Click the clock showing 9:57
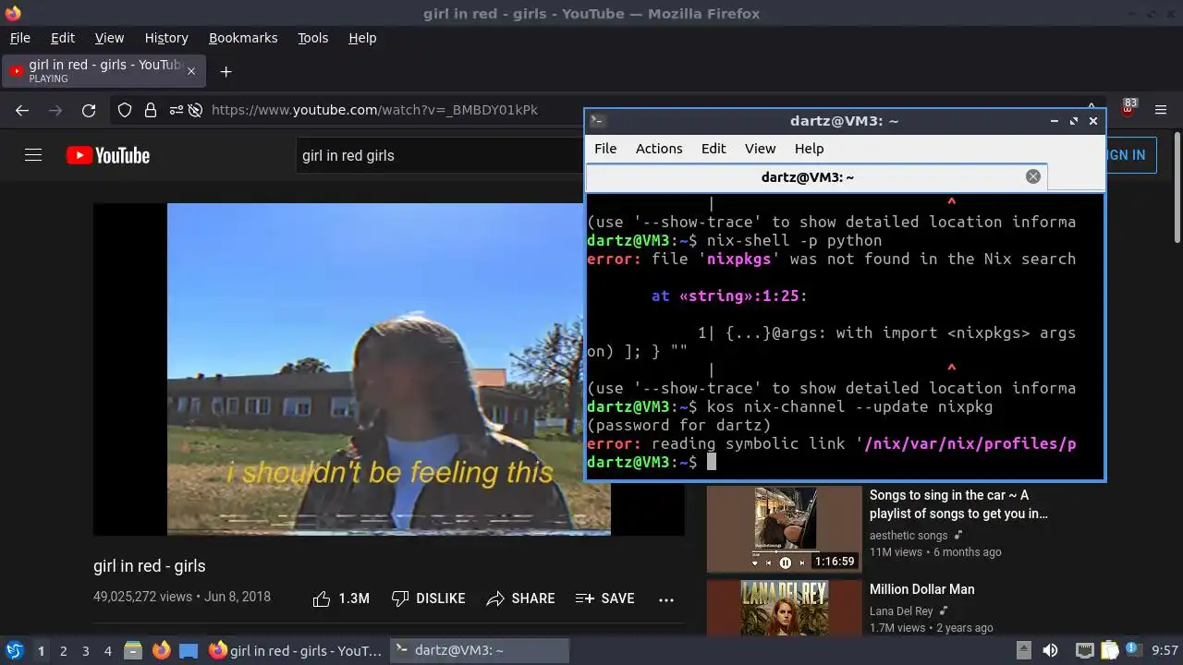This screenshot has height=665, width=1183. [x=1165, y=651]
